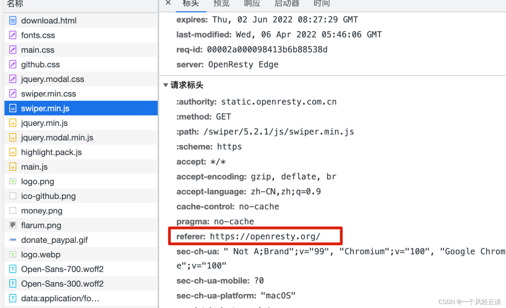Click the fonts.css stylesheet icon
The height and width of the screenshot is (308, 506).
click(13, 35)
